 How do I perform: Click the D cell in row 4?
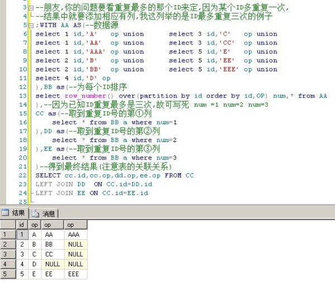click(34, 264)
